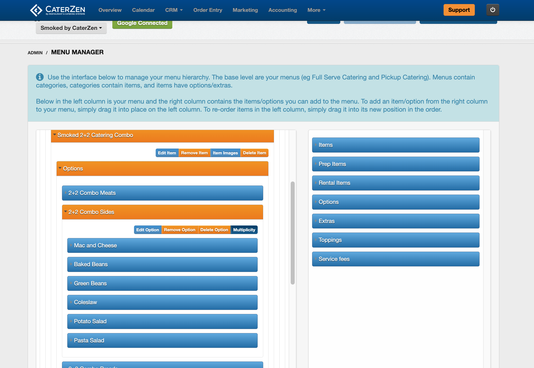Click the menu column scrollbar thumb
534x368 pixels.
(x=292, y=233)
